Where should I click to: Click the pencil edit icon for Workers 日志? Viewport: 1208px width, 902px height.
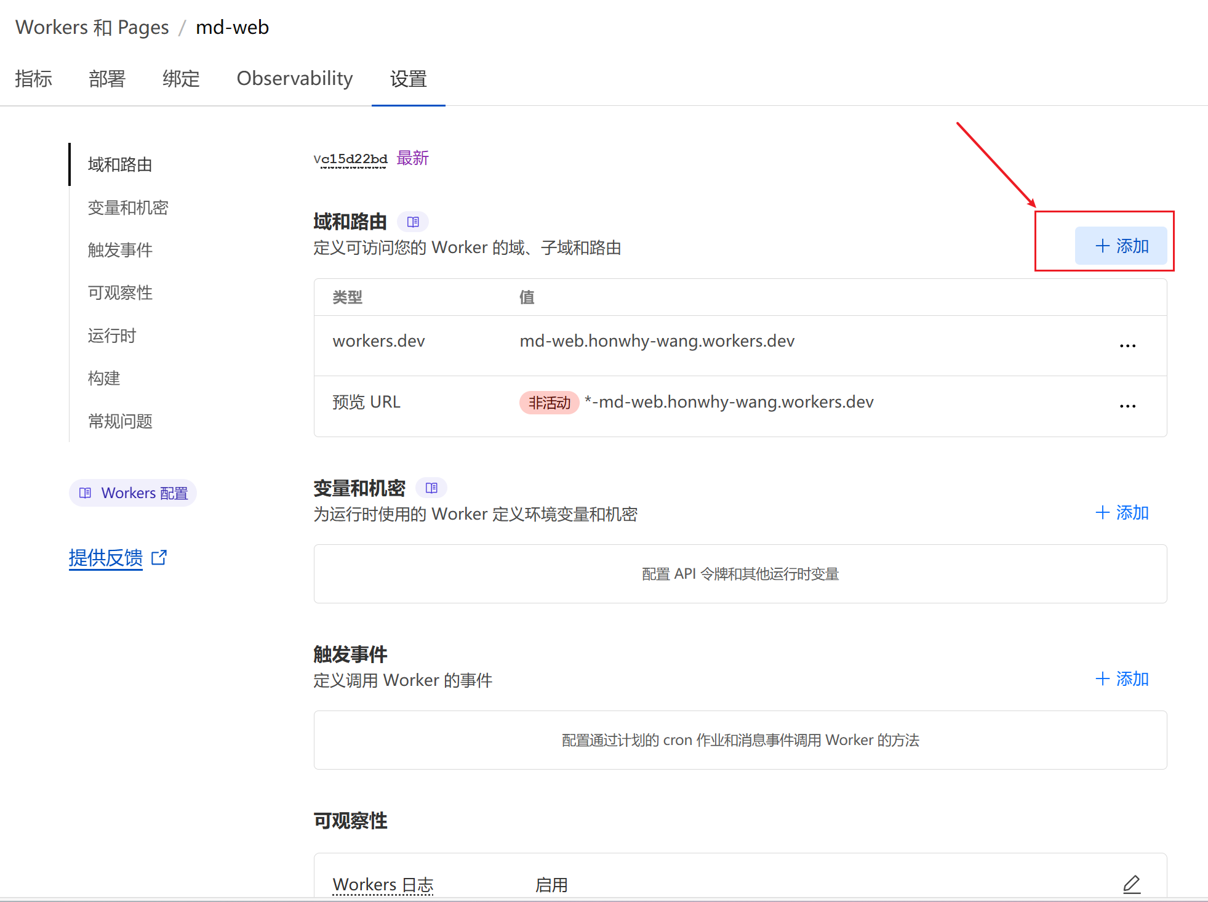[1131, 884]
